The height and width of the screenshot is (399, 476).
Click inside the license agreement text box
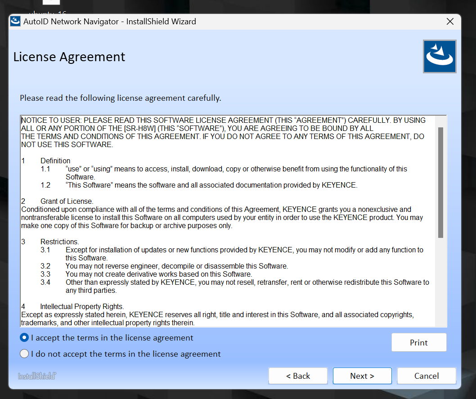(233, 221)
